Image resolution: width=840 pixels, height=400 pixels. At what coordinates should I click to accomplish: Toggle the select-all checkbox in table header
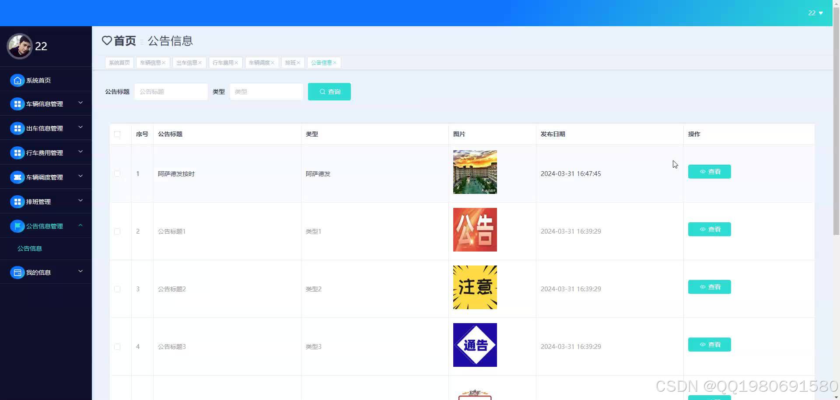coord(117,134)
